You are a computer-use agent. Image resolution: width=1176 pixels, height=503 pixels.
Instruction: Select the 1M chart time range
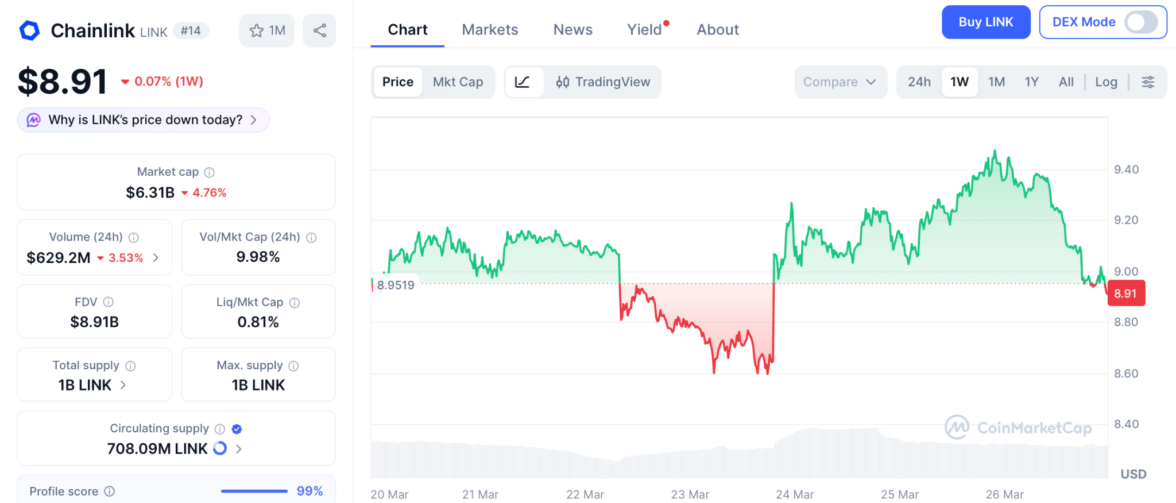996,82
